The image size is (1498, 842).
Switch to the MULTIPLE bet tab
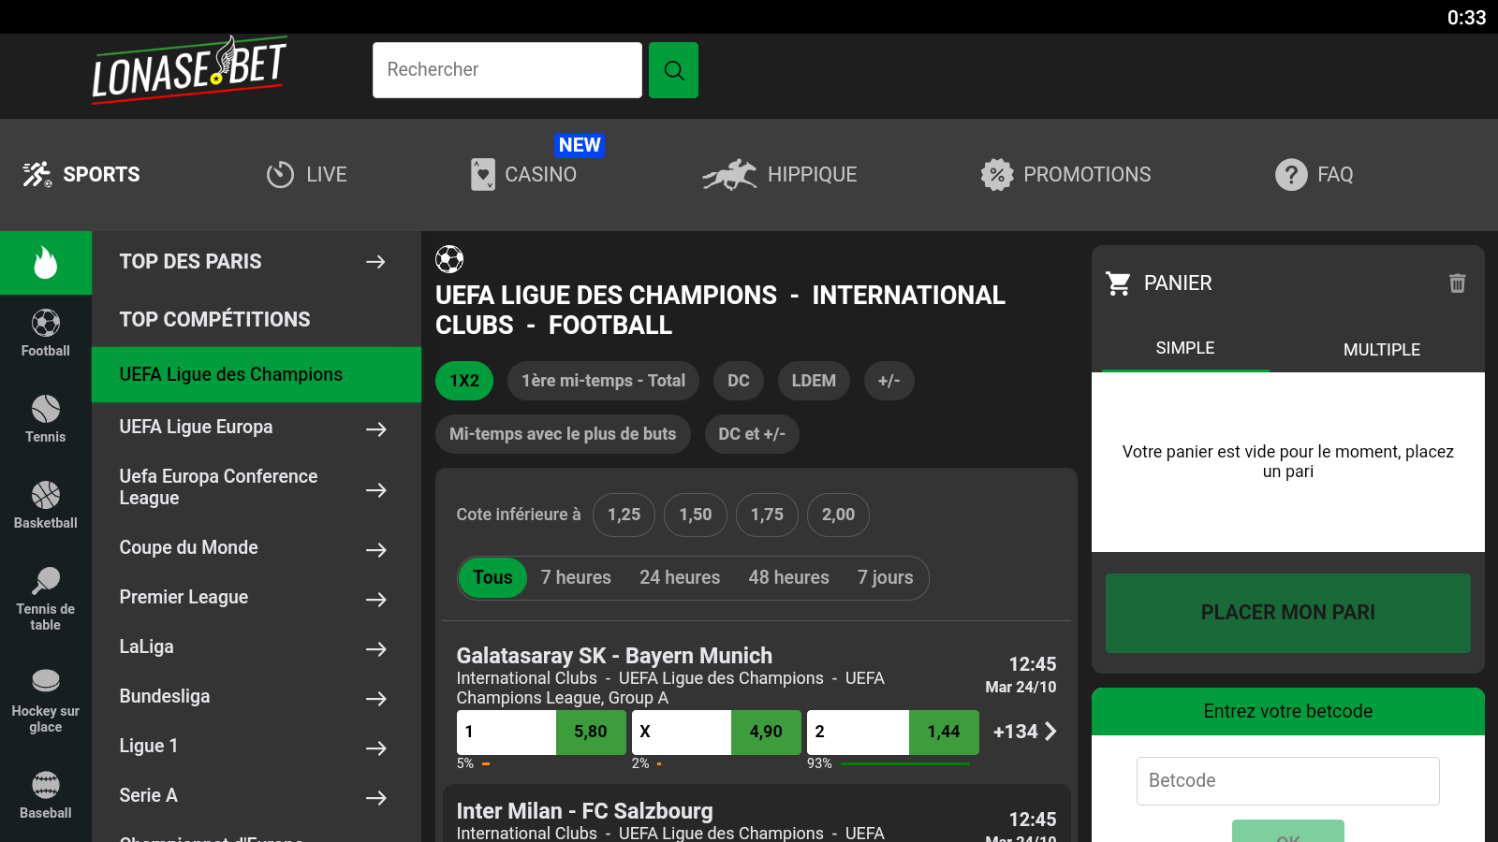1381,349
